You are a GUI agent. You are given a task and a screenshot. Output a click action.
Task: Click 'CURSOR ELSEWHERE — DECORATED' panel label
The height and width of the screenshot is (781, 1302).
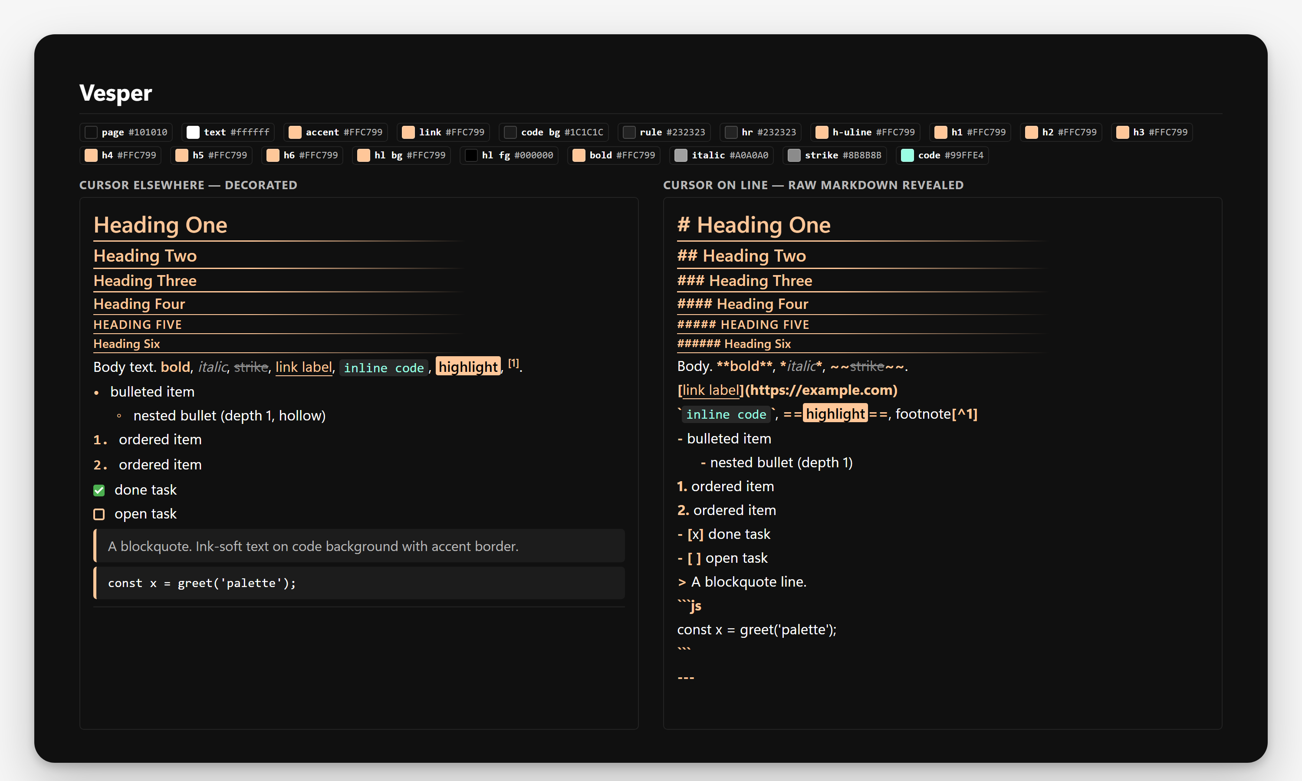coord(188,185)
